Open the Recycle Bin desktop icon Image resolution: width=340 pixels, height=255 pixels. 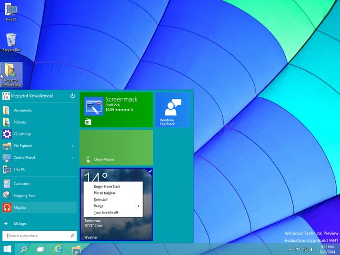(x=11, y=43)
